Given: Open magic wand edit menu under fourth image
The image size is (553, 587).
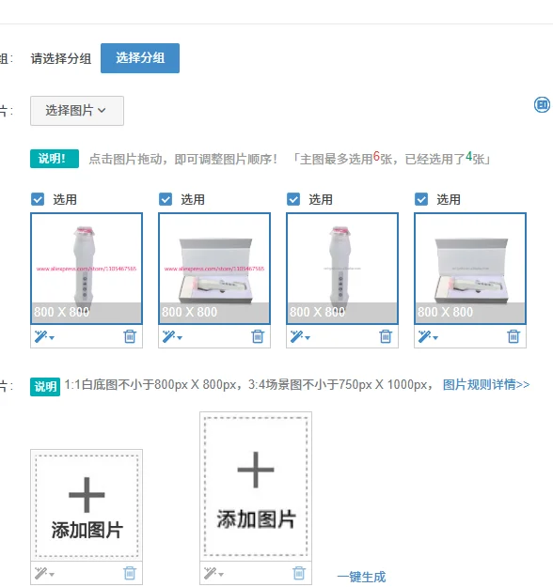Looking at the screenshot, I should tap(428, 336).
